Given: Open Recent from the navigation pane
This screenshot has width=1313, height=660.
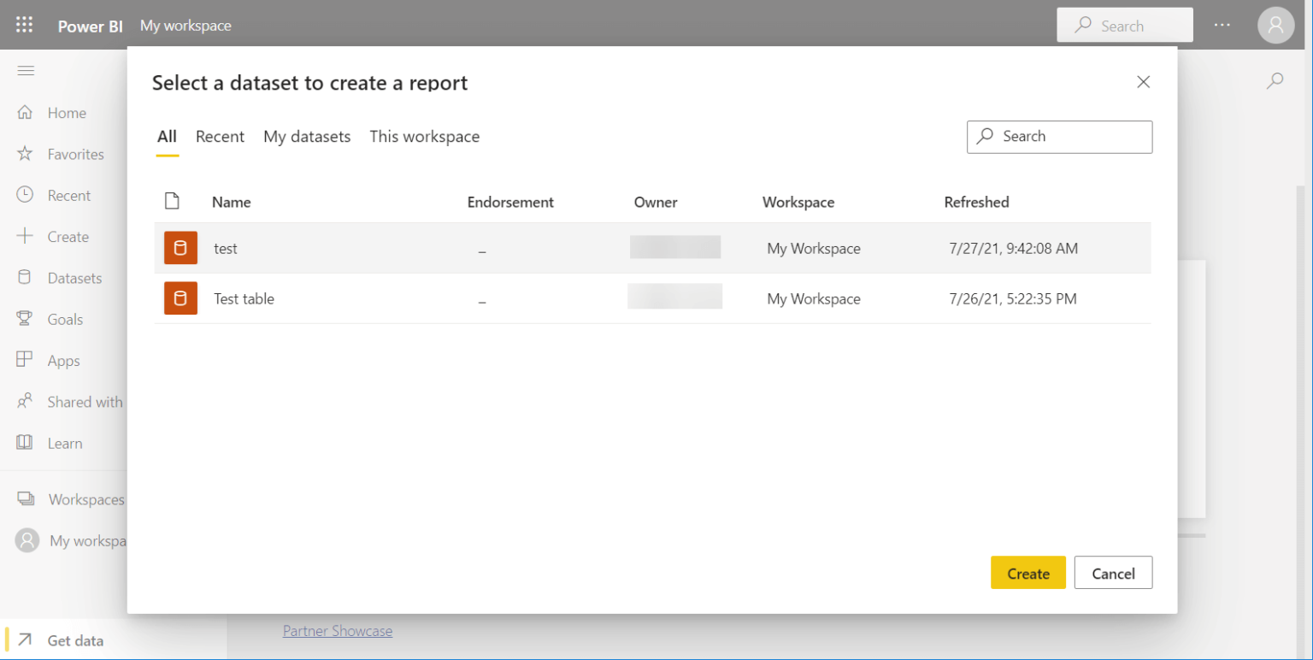Looking at the screenshot, I should tap(68, 195).
